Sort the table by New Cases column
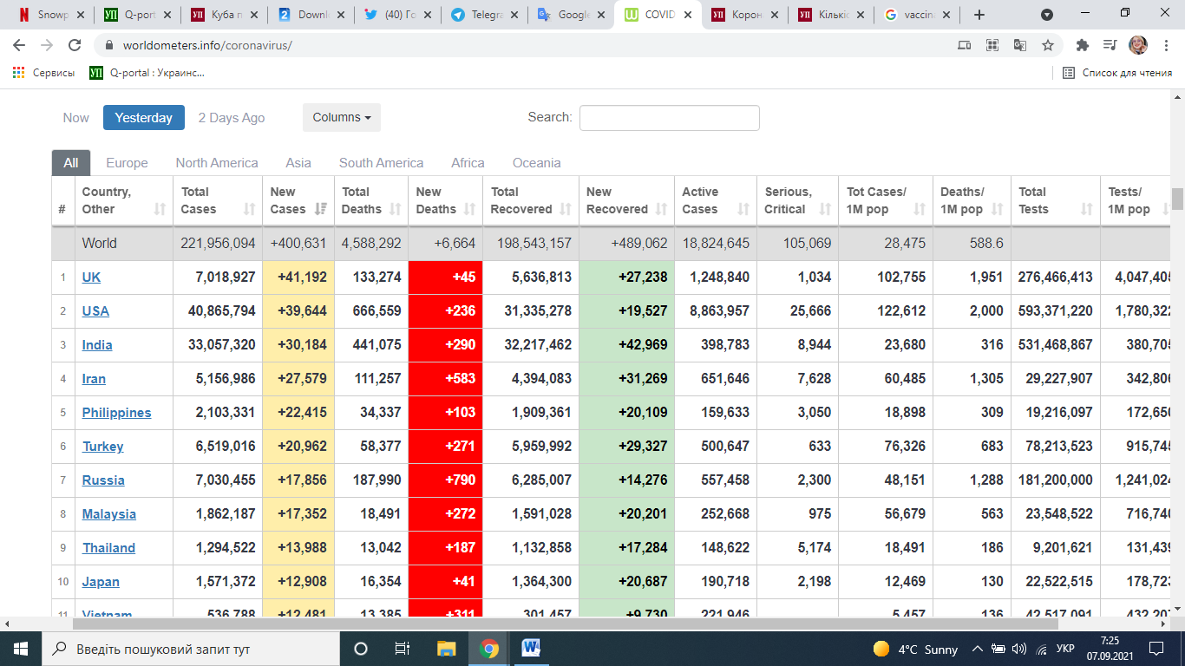Image resolution: width=1185 pixels, height=666 pixels. coord(298,201)
